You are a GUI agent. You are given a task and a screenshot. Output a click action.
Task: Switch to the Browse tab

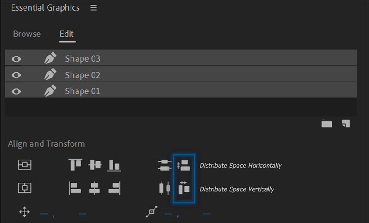pos(27,34)
